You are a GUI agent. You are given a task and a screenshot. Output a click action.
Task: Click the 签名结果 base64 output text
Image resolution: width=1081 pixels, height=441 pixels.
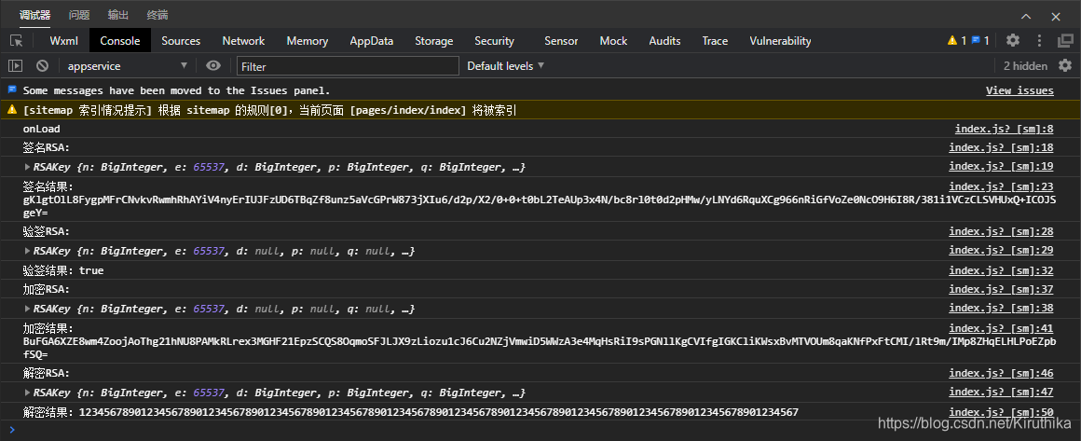[540, 206]
